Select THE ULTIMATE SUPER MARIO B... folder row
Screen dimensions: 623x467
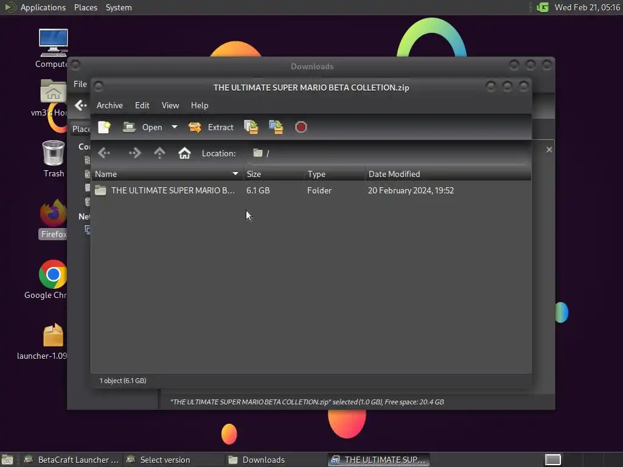(311, 190)
